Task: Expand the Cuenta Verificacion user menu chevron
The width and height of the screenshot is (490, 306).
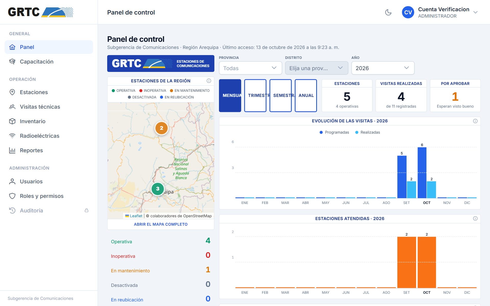Action: (475, 12)
